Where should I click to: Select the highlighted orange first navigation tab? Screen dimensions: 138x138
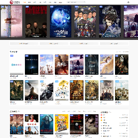click(x=25, y=2)
